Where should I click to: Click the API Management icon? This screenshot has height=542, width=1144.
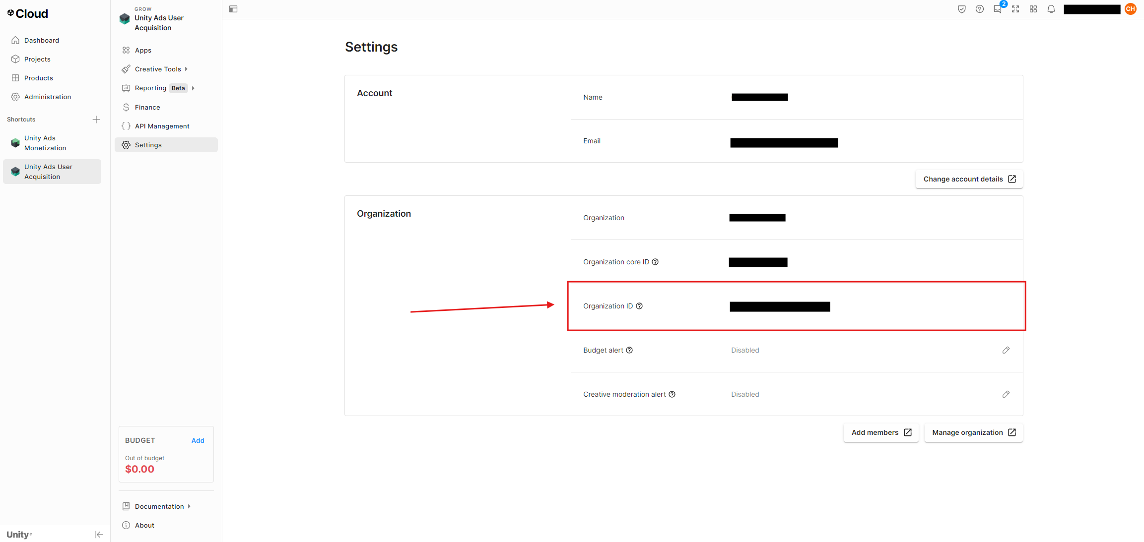[x=126, y=126]
